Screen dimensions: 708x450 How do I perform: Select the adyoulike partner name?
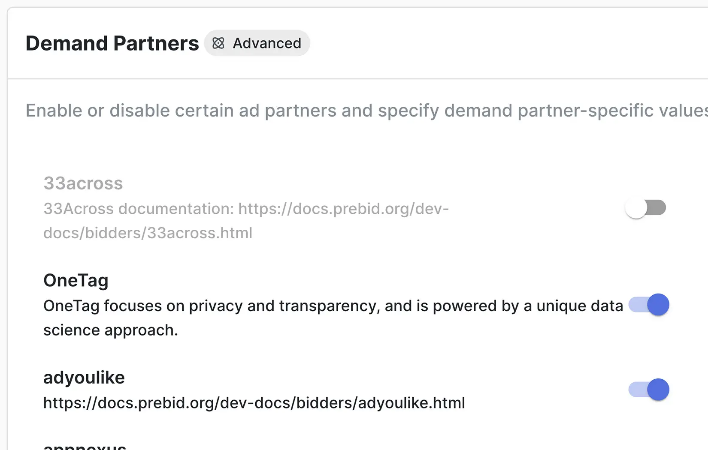coord(84,378)
